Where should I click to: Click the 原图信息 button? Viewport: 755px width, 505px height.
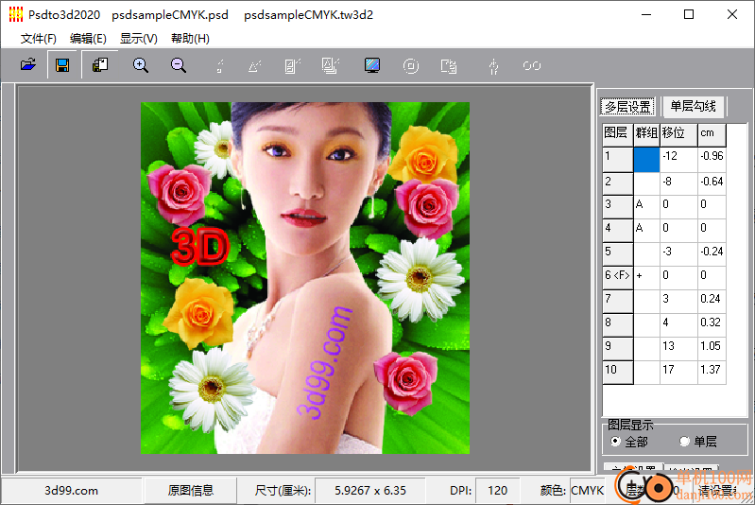[x=191, y=491]
